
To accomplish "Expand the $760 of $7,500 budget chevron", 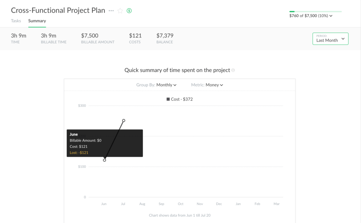I will click(x=331, y=16).
